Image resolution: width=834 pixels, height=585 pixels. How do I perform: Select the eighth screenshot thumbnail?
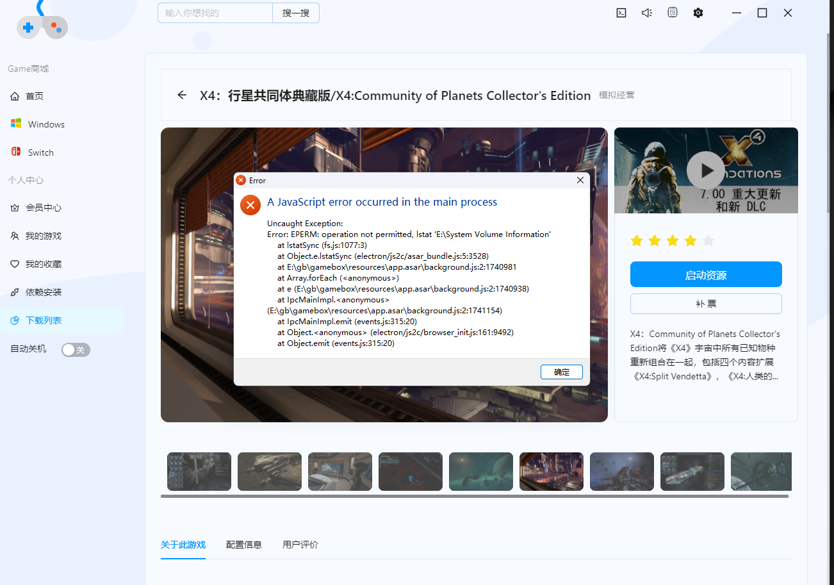click(x=692, y=472)
